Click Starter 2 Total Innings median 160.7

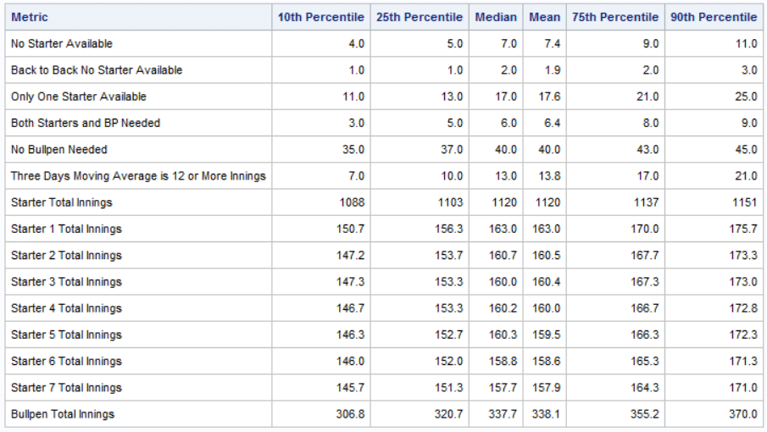[503, 255]
